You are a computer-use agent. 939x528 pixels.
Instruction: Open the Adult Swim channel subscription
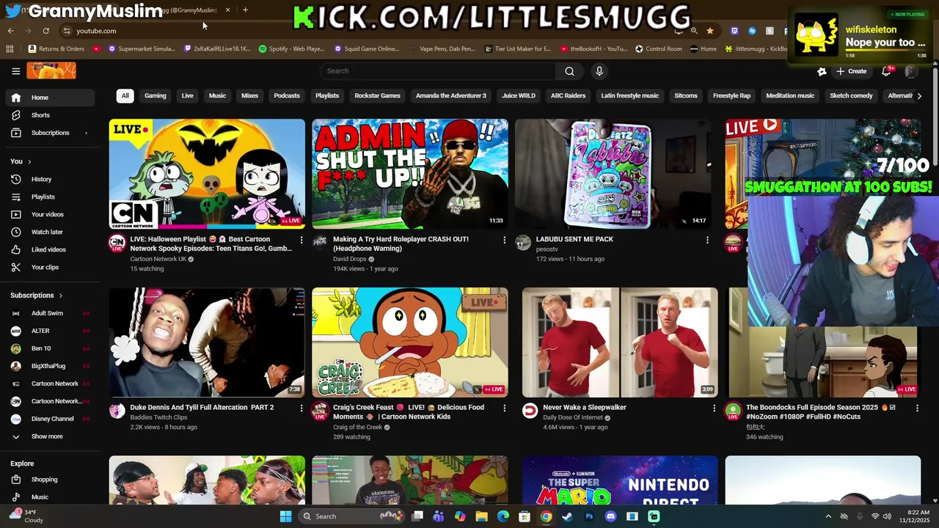click(50, 313)
